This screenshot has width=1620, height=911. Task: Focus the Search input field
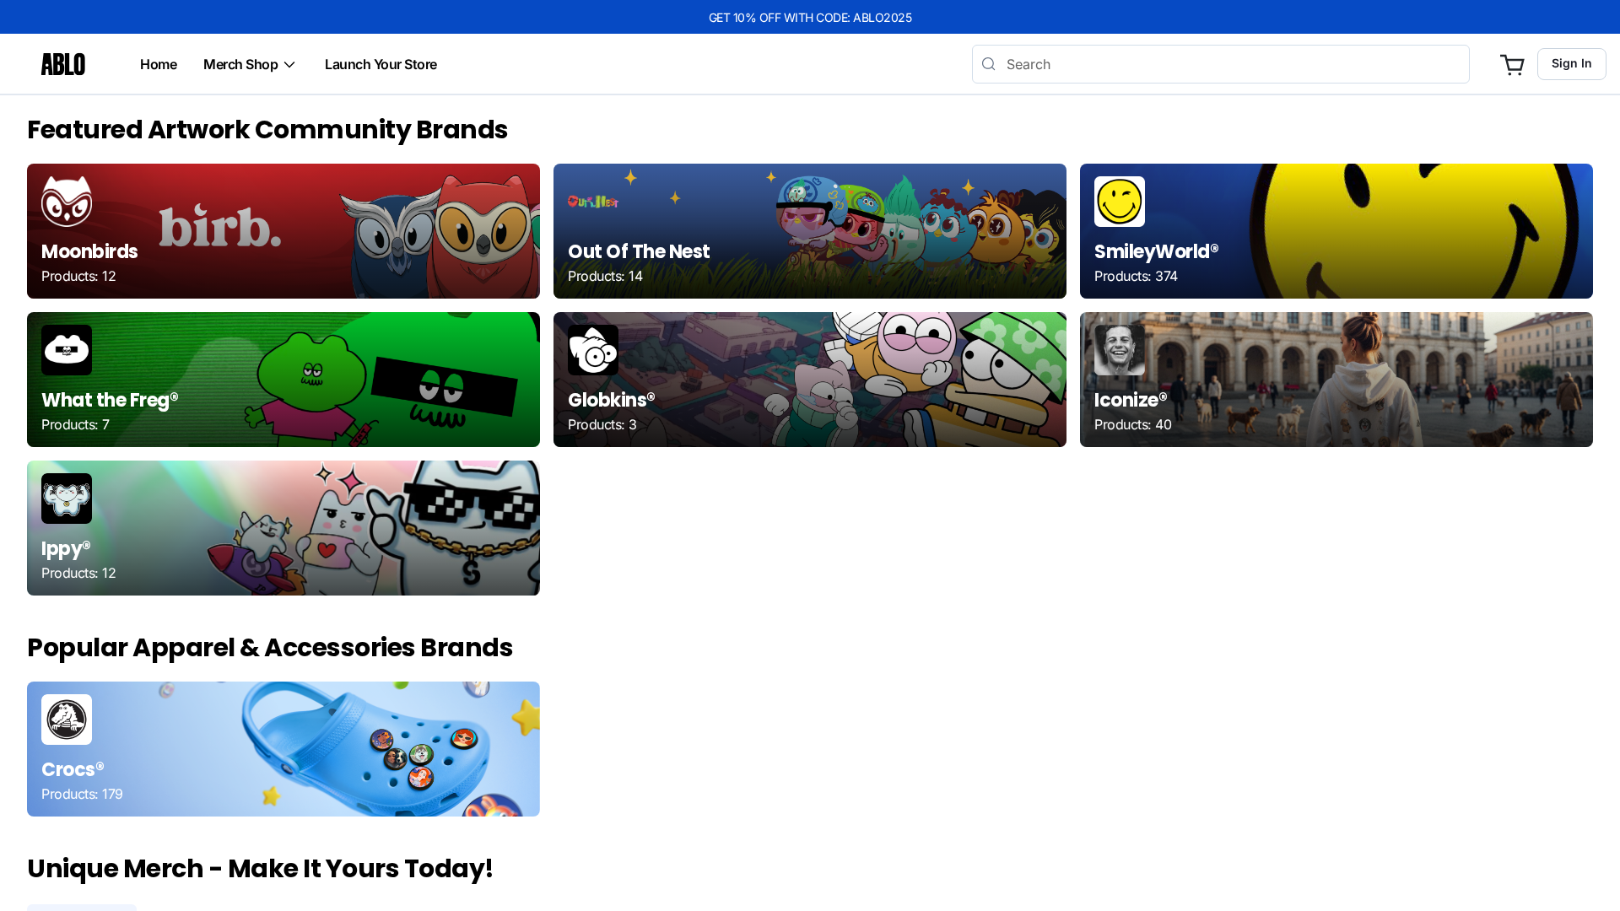(x=1232, y=64)
